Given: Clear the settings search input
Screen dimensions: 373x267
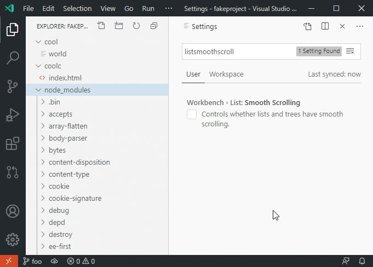Looking at the screenshot, I should pos(350,51).
